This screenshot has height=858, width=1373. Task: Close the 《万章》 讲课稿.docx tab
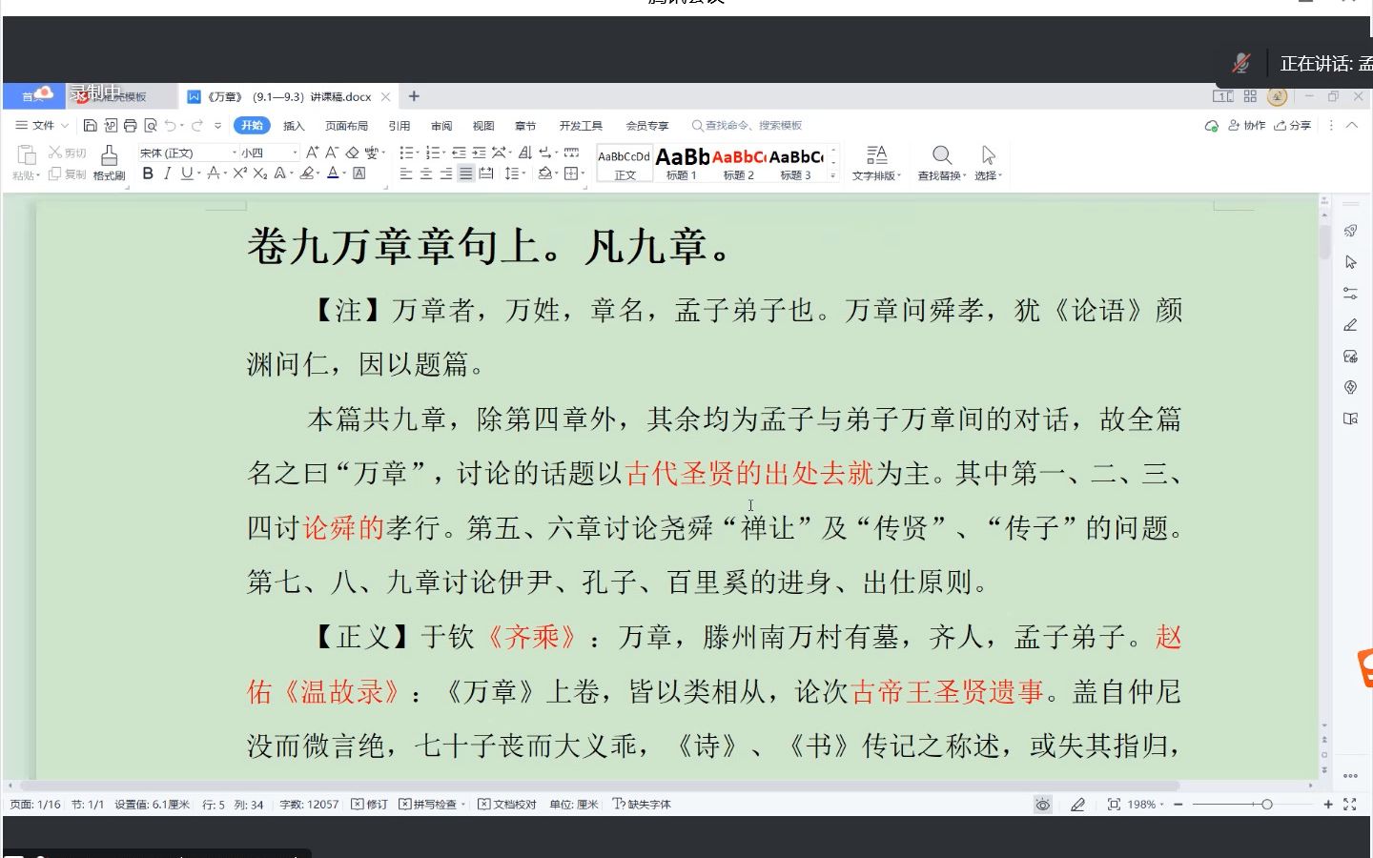(x=385, y=96)
